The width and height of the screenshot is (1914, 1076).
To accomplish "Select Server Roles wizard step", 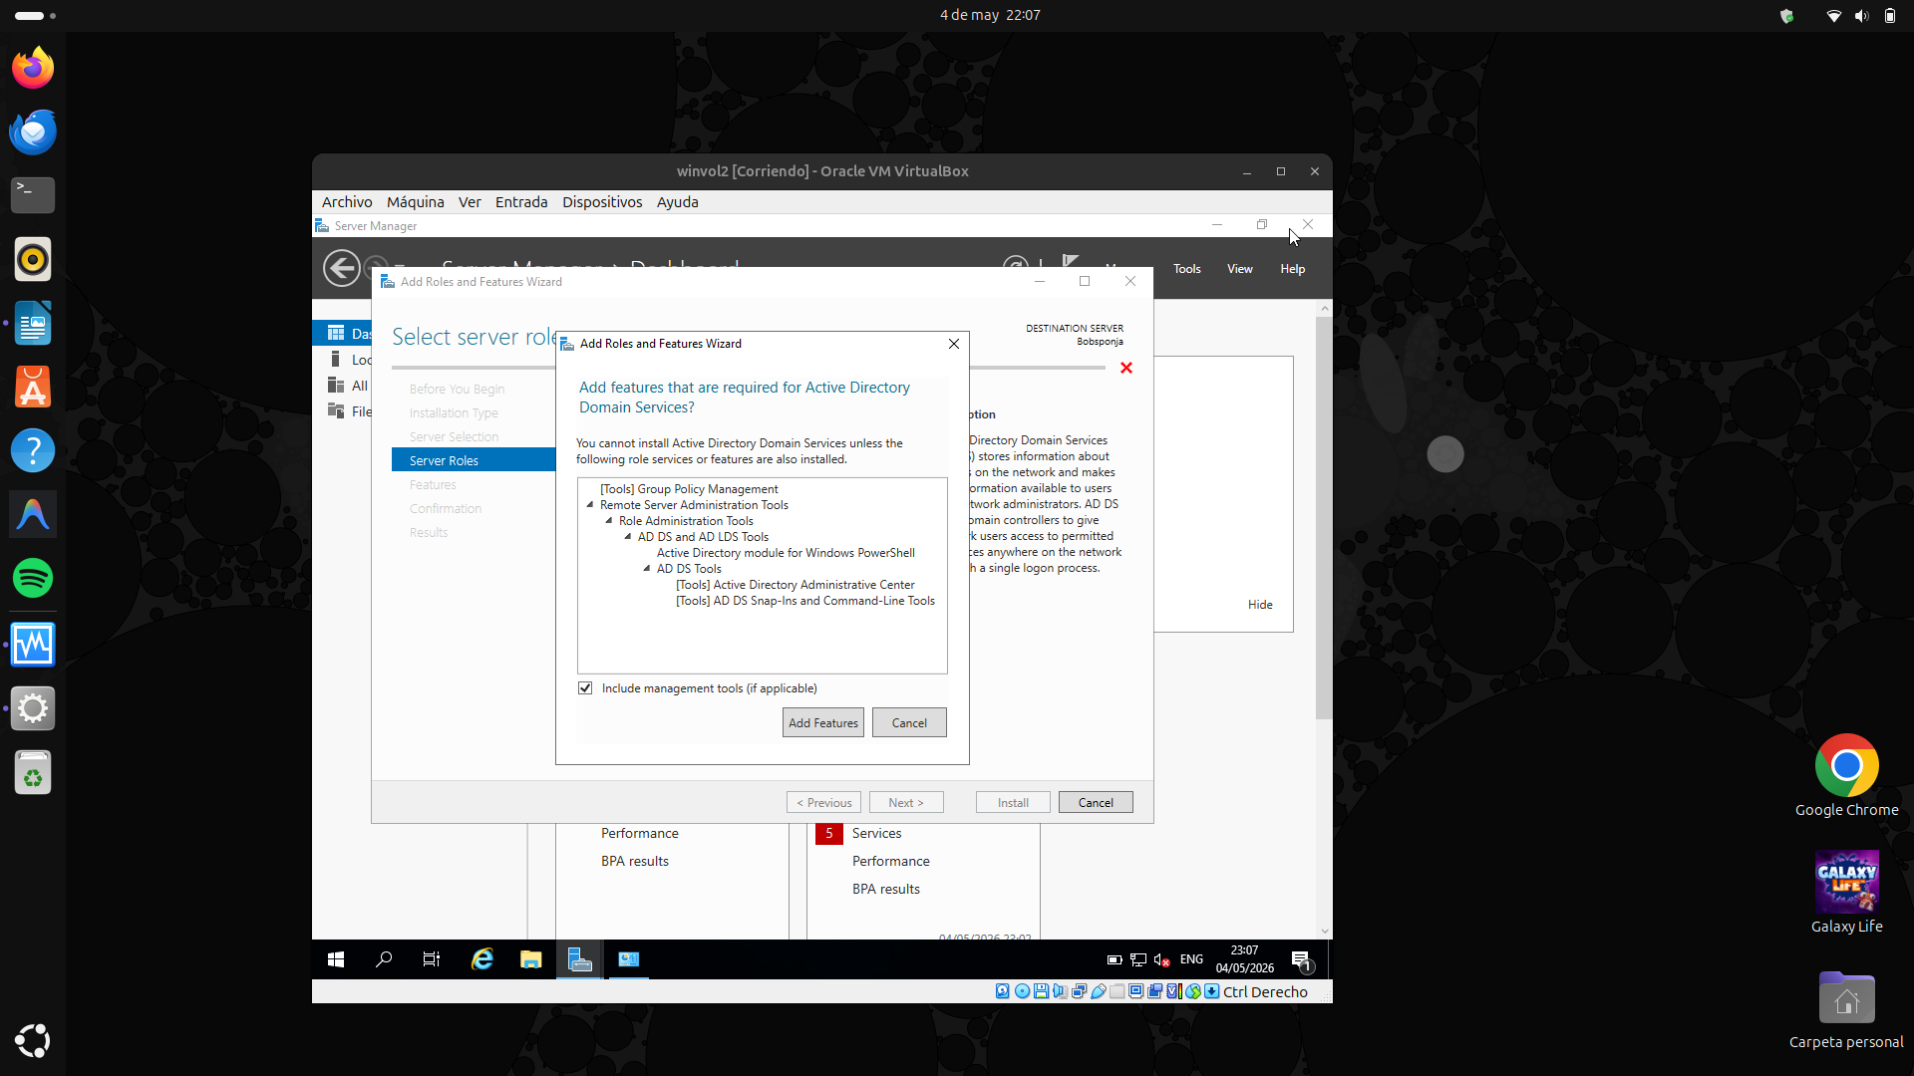I will (x=474, y=460).
